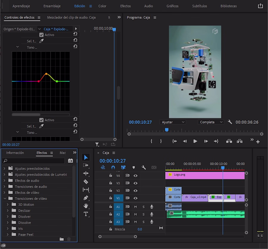Mark In point in program monitor
The width and height of the screenshot is (268, 249).
pos(152,141)
